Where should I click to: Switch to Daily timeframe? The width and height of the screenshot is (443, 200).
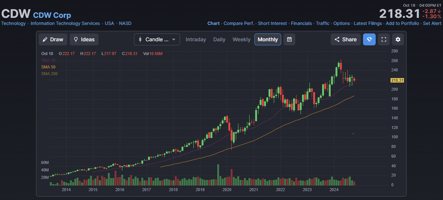(x=219, y=39)
